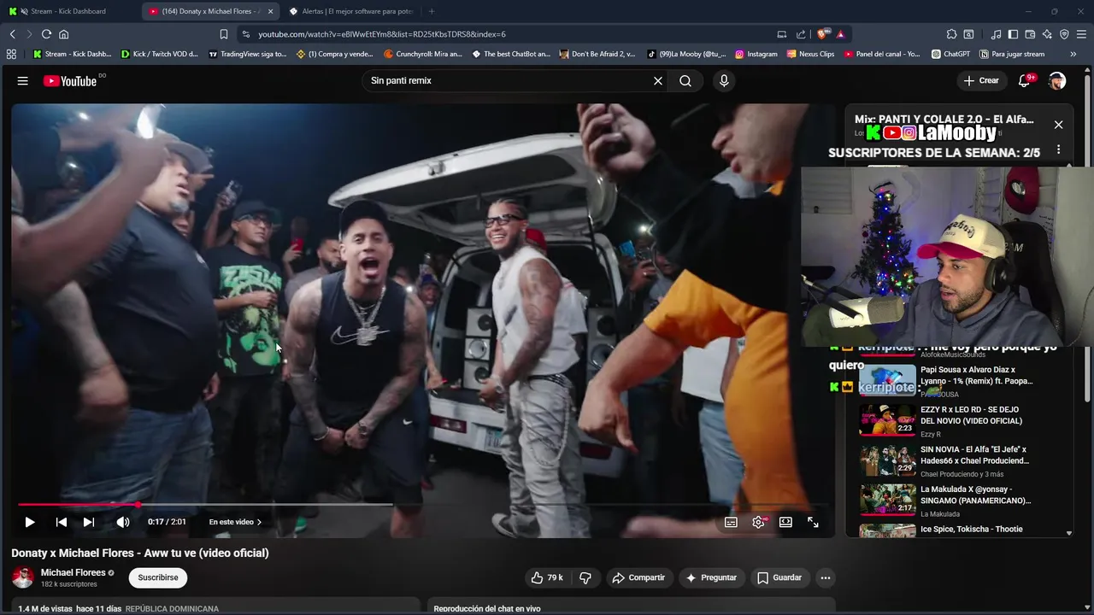The height and width of the screenshot is (615, 1094).
Task: Share the page from the address bar
Action: click(x=801, y=34)
